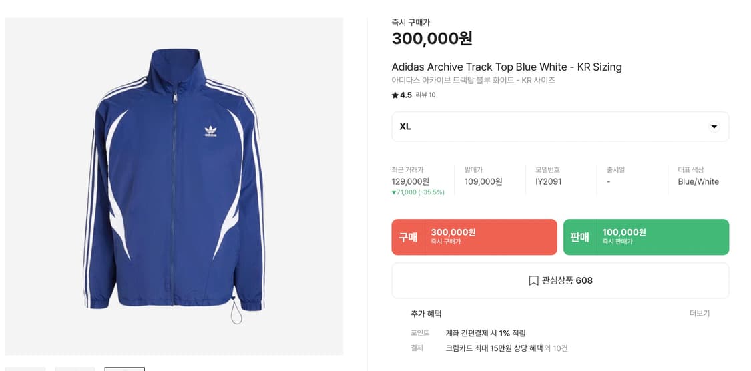Click the 계좌 간편결제 시 1% 적립 text
The height and width of the screenshot is (371, 751).
(485, 333)
